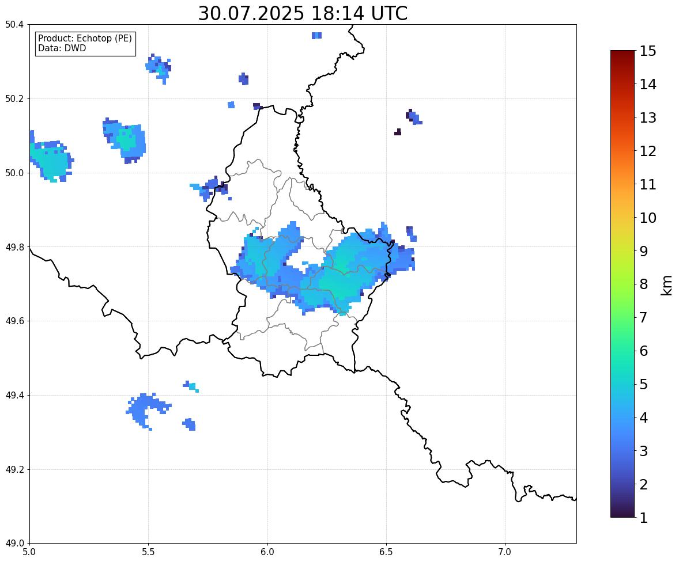Click colorbar tick label 8

[644, 284]
